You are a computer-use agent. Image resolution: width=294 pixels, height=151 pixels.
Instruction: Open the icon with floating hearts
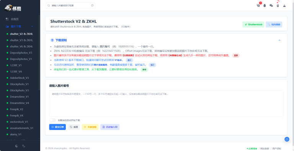(278, 5)
